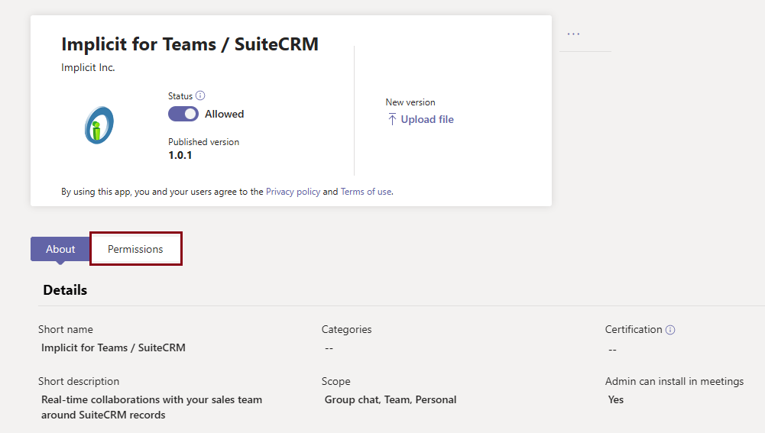
Task: Click the Allowed status label
Action: click(x=224, y=114)
